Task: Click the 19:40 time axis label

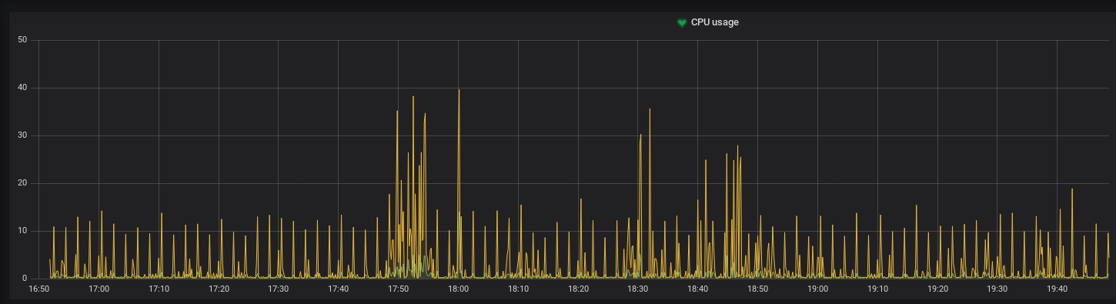Action: coord(1058,289)
